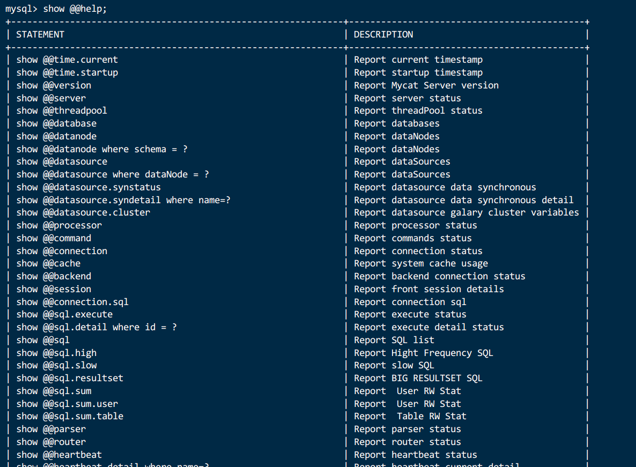
Task: Click the STATEMENT column header
Action: tap(40, 34)
